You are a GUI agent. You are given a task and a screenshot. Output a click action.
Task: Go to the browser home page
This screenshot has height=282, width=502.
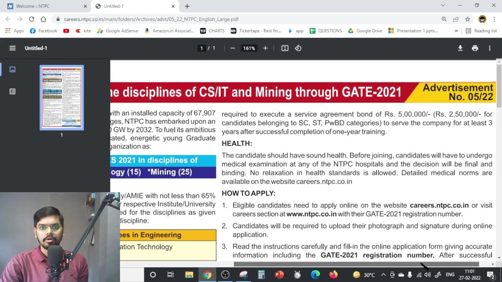click(43, 19)
